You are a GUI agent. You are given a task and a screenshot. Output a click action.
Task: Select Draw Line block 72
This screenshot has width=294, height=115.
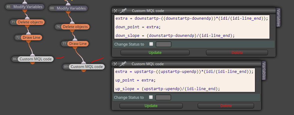tap(32, 38)
